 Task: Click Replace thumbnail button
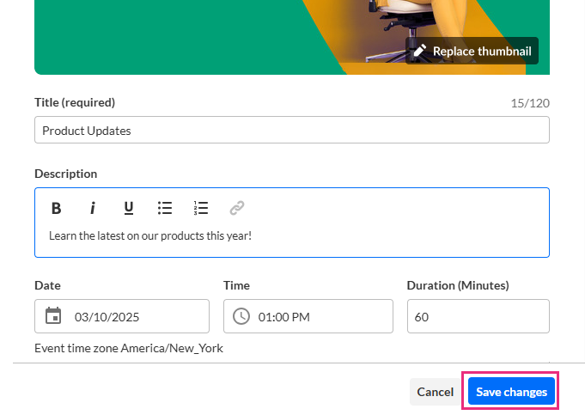point(472,51)
